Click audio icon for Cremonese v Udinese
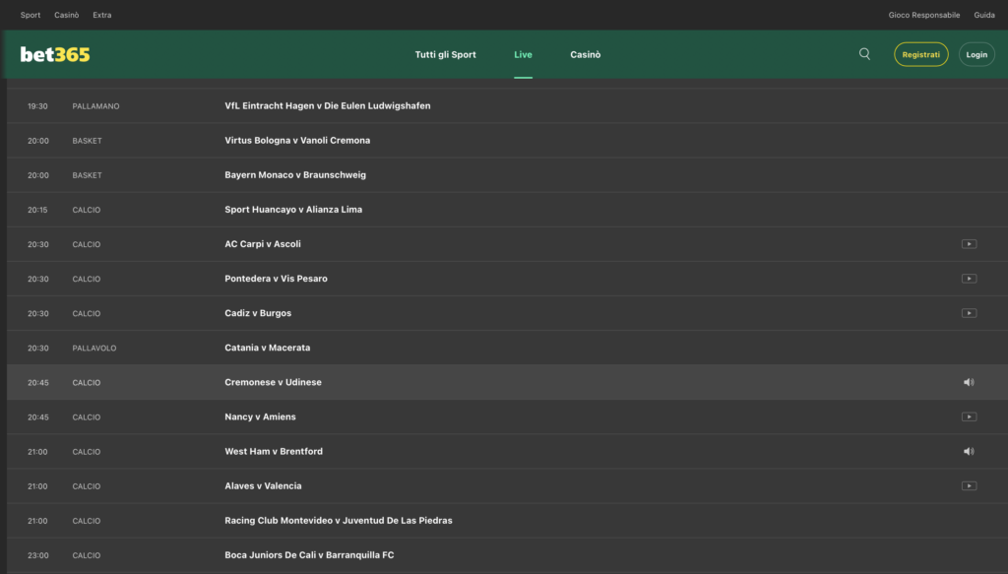Image resolution: width=1008 pixels, height=574 pixels. tap(969, 382)
